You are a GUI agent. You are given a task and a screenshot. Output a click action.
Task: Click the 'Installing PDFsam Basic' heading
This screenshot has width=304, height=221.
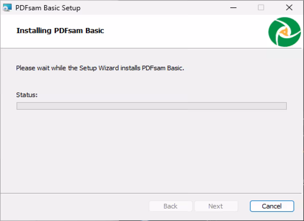pos(60,31)
